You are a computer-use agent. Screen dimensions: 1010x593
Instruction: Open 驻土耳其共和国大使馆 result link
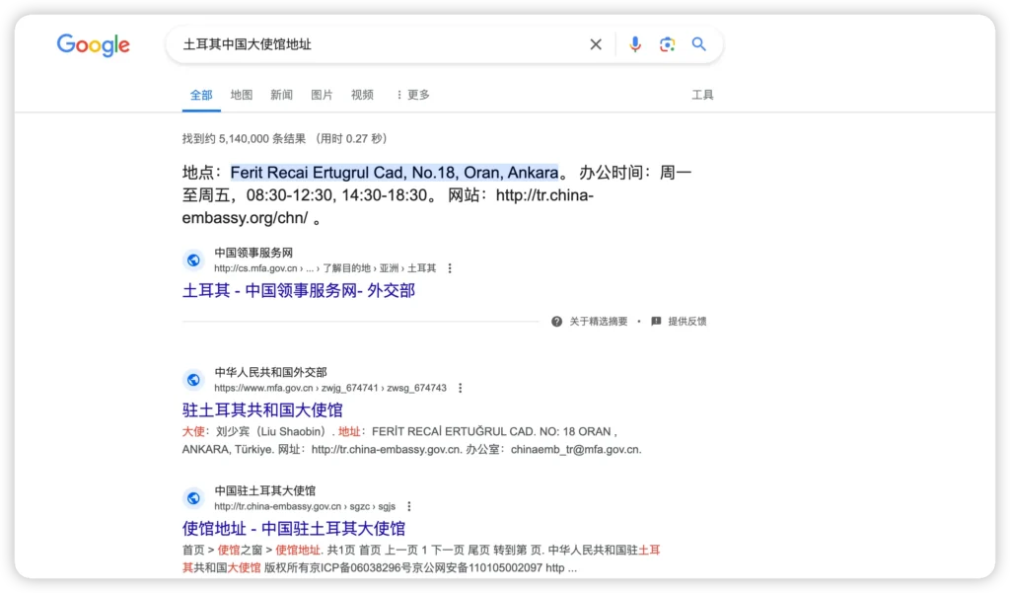(262, 409)
